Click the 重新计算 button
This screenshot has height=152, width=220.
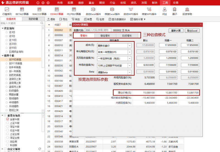click(176, 31)
